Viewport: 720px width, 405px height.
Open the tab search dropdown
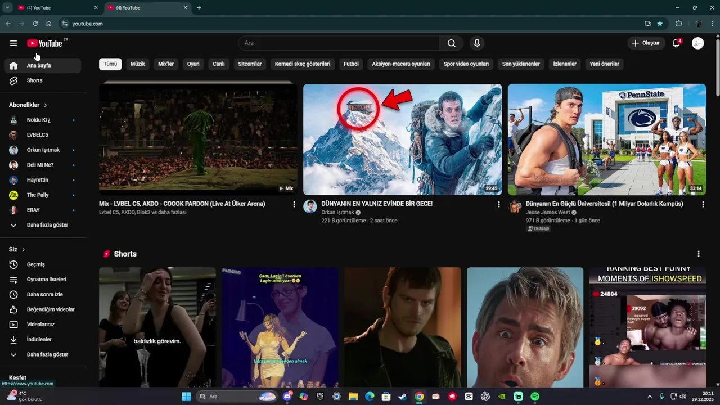tap(7, 7)
